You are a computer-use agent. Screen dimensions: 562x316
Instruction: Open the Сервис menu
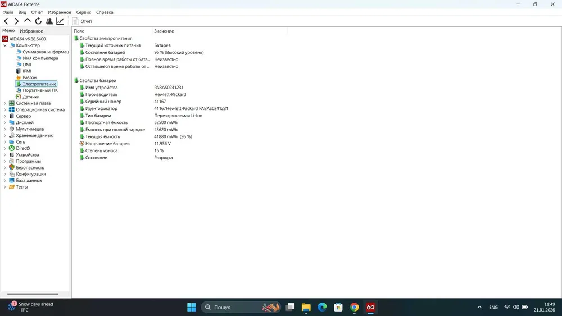83,12
